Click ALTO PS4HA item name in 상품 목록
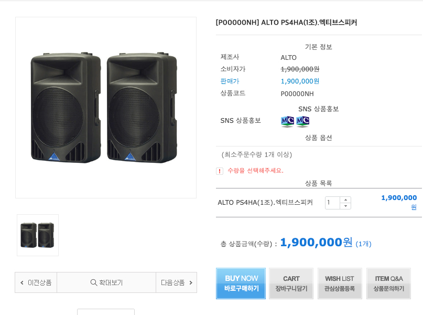The image size is (423, 315). coord(265,203)
